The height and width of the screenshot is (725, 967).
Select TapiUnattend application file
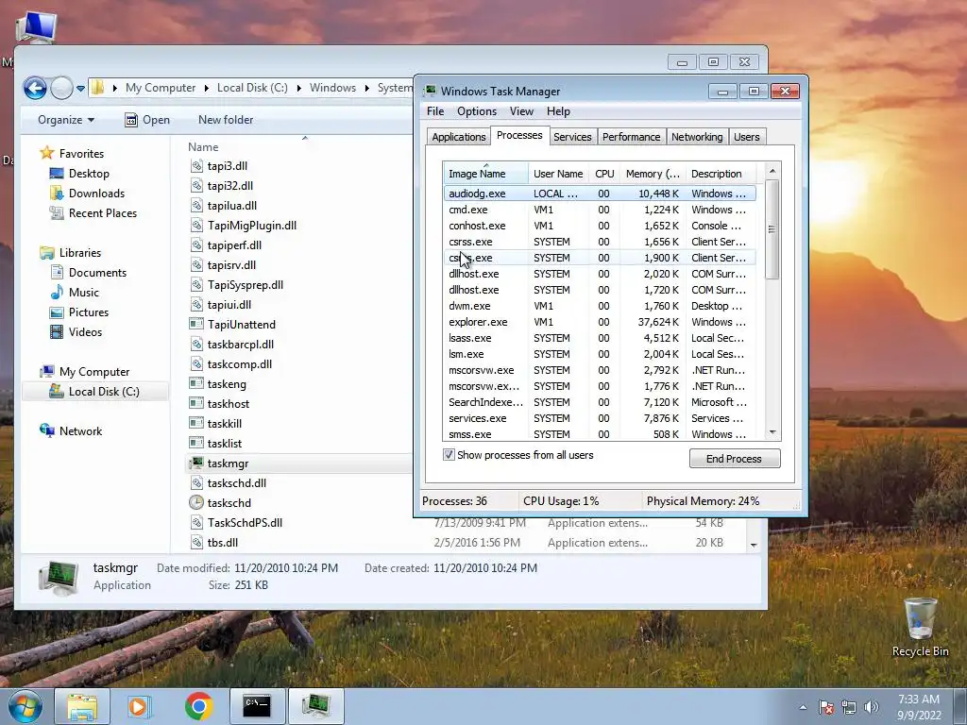[241, 325]
